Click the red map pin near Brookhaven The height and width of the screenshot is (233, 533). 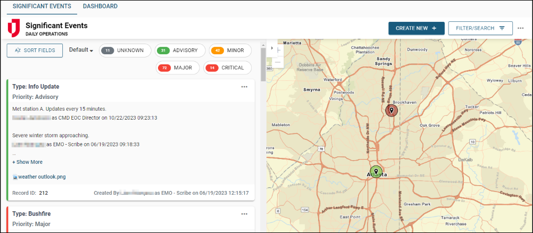coord(392,110)
